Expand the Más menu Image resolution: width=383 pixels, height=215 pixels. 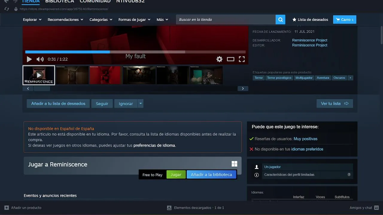pos(162,20)
